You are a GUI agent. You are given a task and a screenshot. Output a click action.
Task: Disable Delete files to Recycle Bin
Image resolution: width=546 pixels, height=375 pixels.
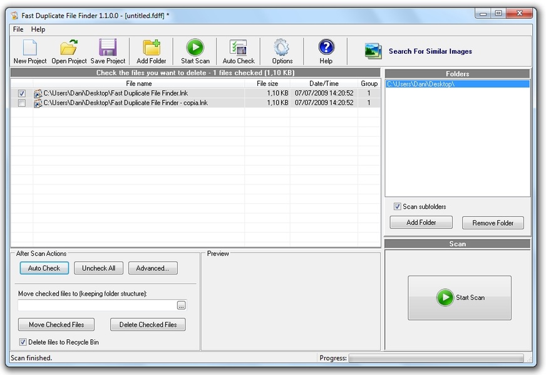[23, 342]
